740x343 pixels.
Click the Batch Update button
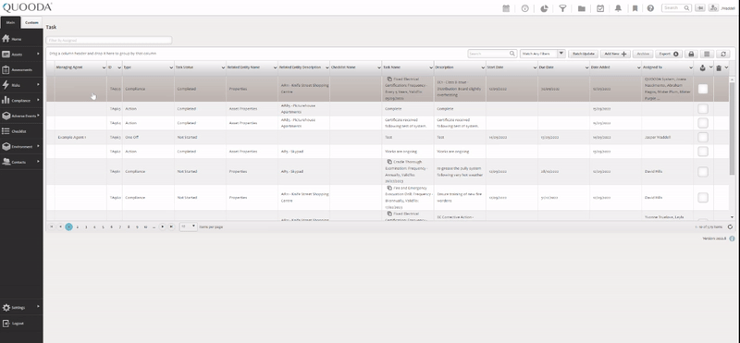584,54
